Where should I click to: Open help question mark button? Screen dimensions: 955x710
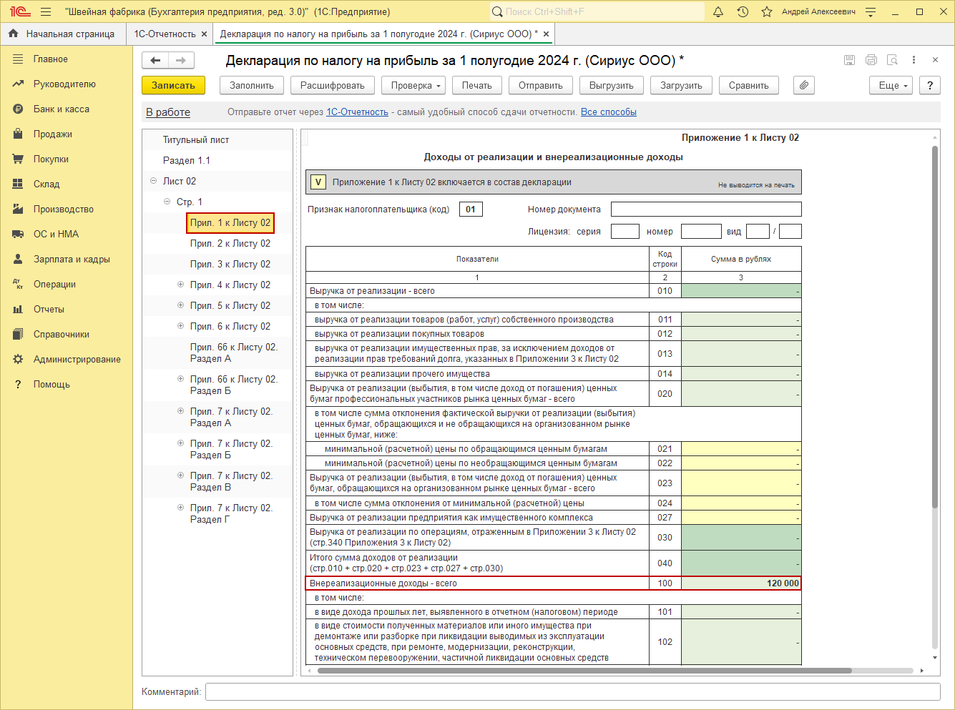pyautogui.click(x=930, y=85)
